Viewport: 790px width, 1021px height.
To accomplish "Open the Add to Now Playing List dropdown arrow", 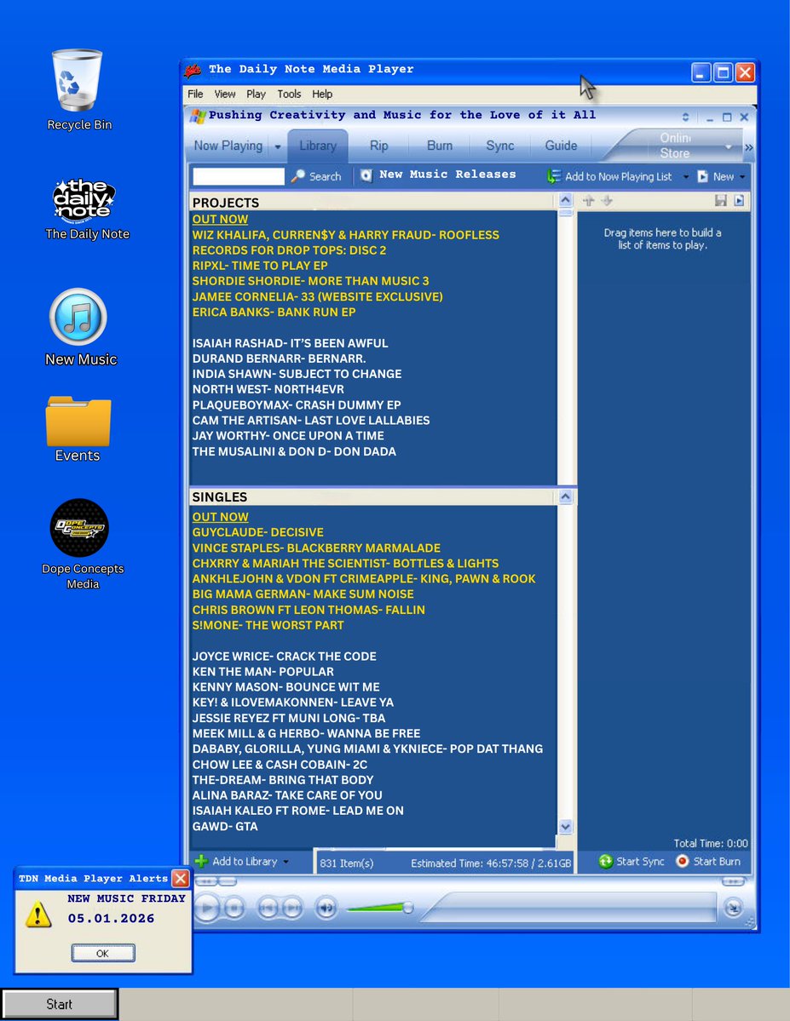I will tap(686, 176).
